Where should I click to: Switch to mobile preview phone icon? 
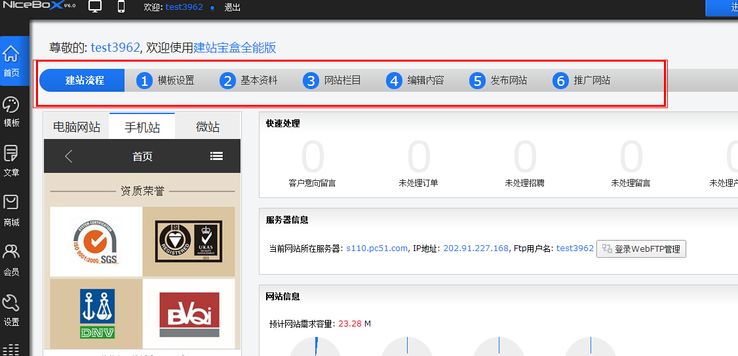pos(121,7)
